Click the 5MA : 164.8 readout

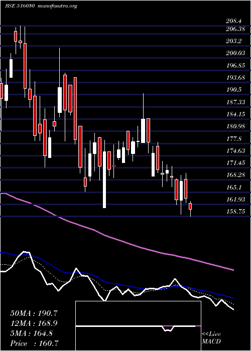(x=31, y=333)
